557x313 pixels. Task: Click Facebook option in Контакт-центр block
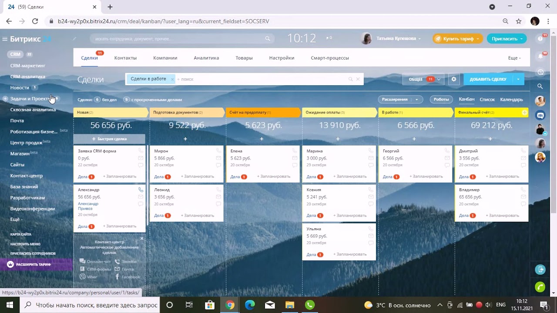[x=127, y=277]
